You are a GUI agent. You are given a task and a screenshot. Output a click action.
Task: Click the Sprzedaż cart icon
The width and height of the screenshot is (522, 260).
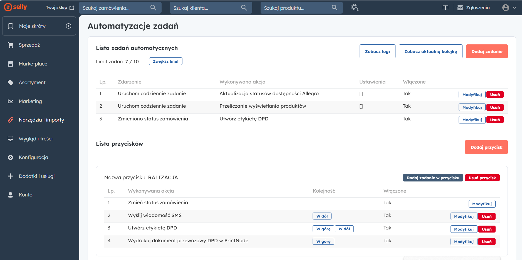pyautogui.click(x=11, y=45)
